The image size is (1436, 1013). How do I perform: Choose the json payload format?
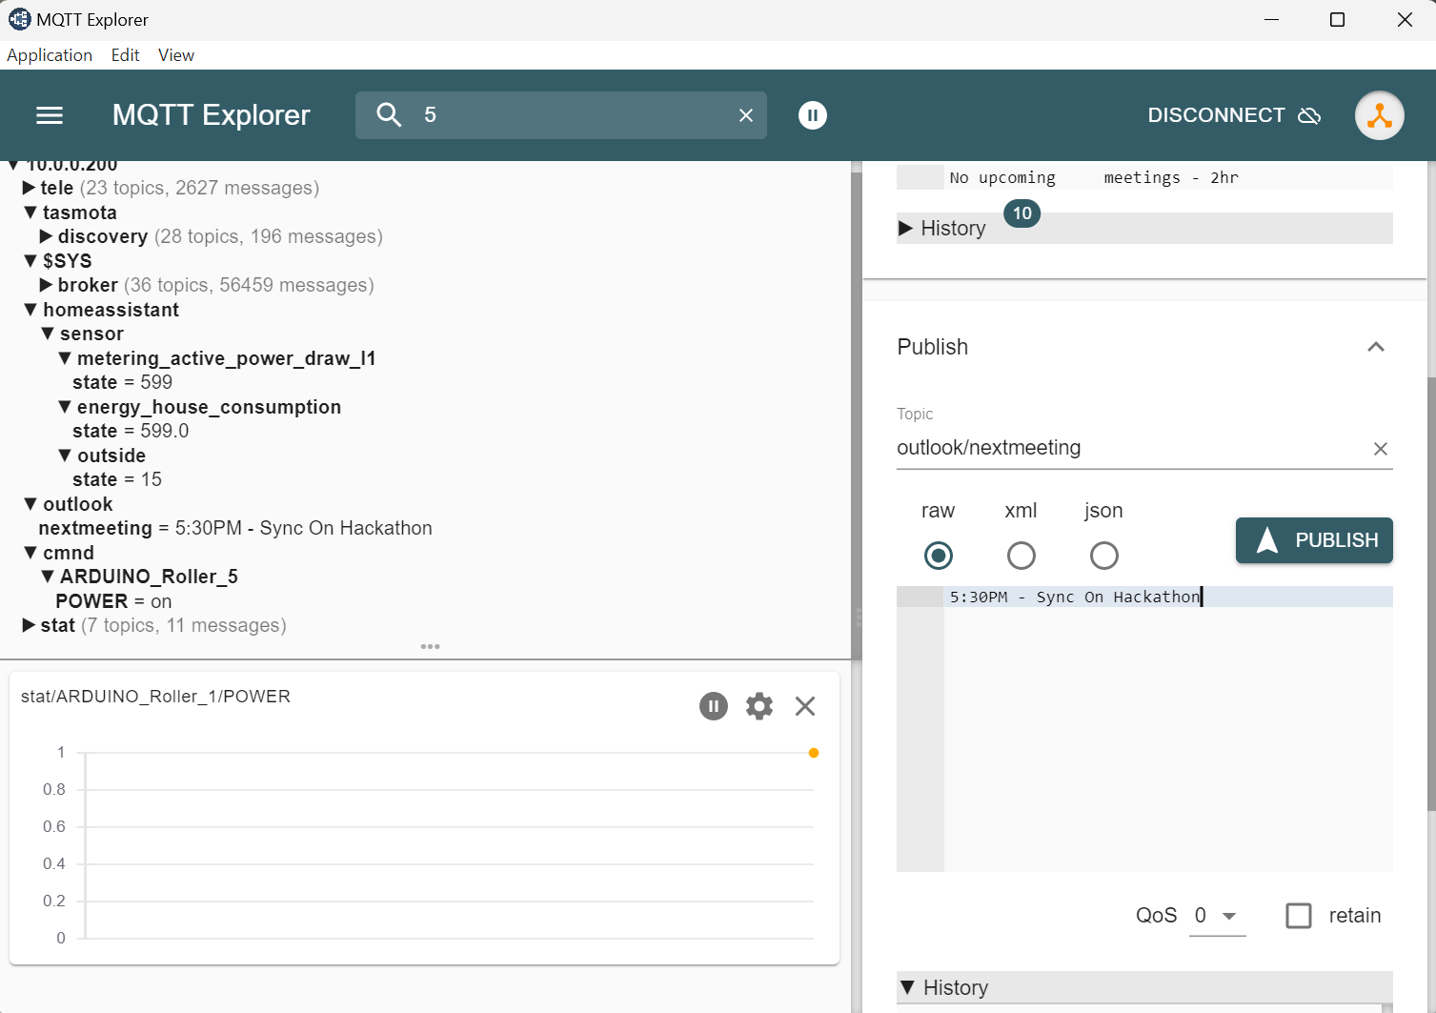[1103, 556]
